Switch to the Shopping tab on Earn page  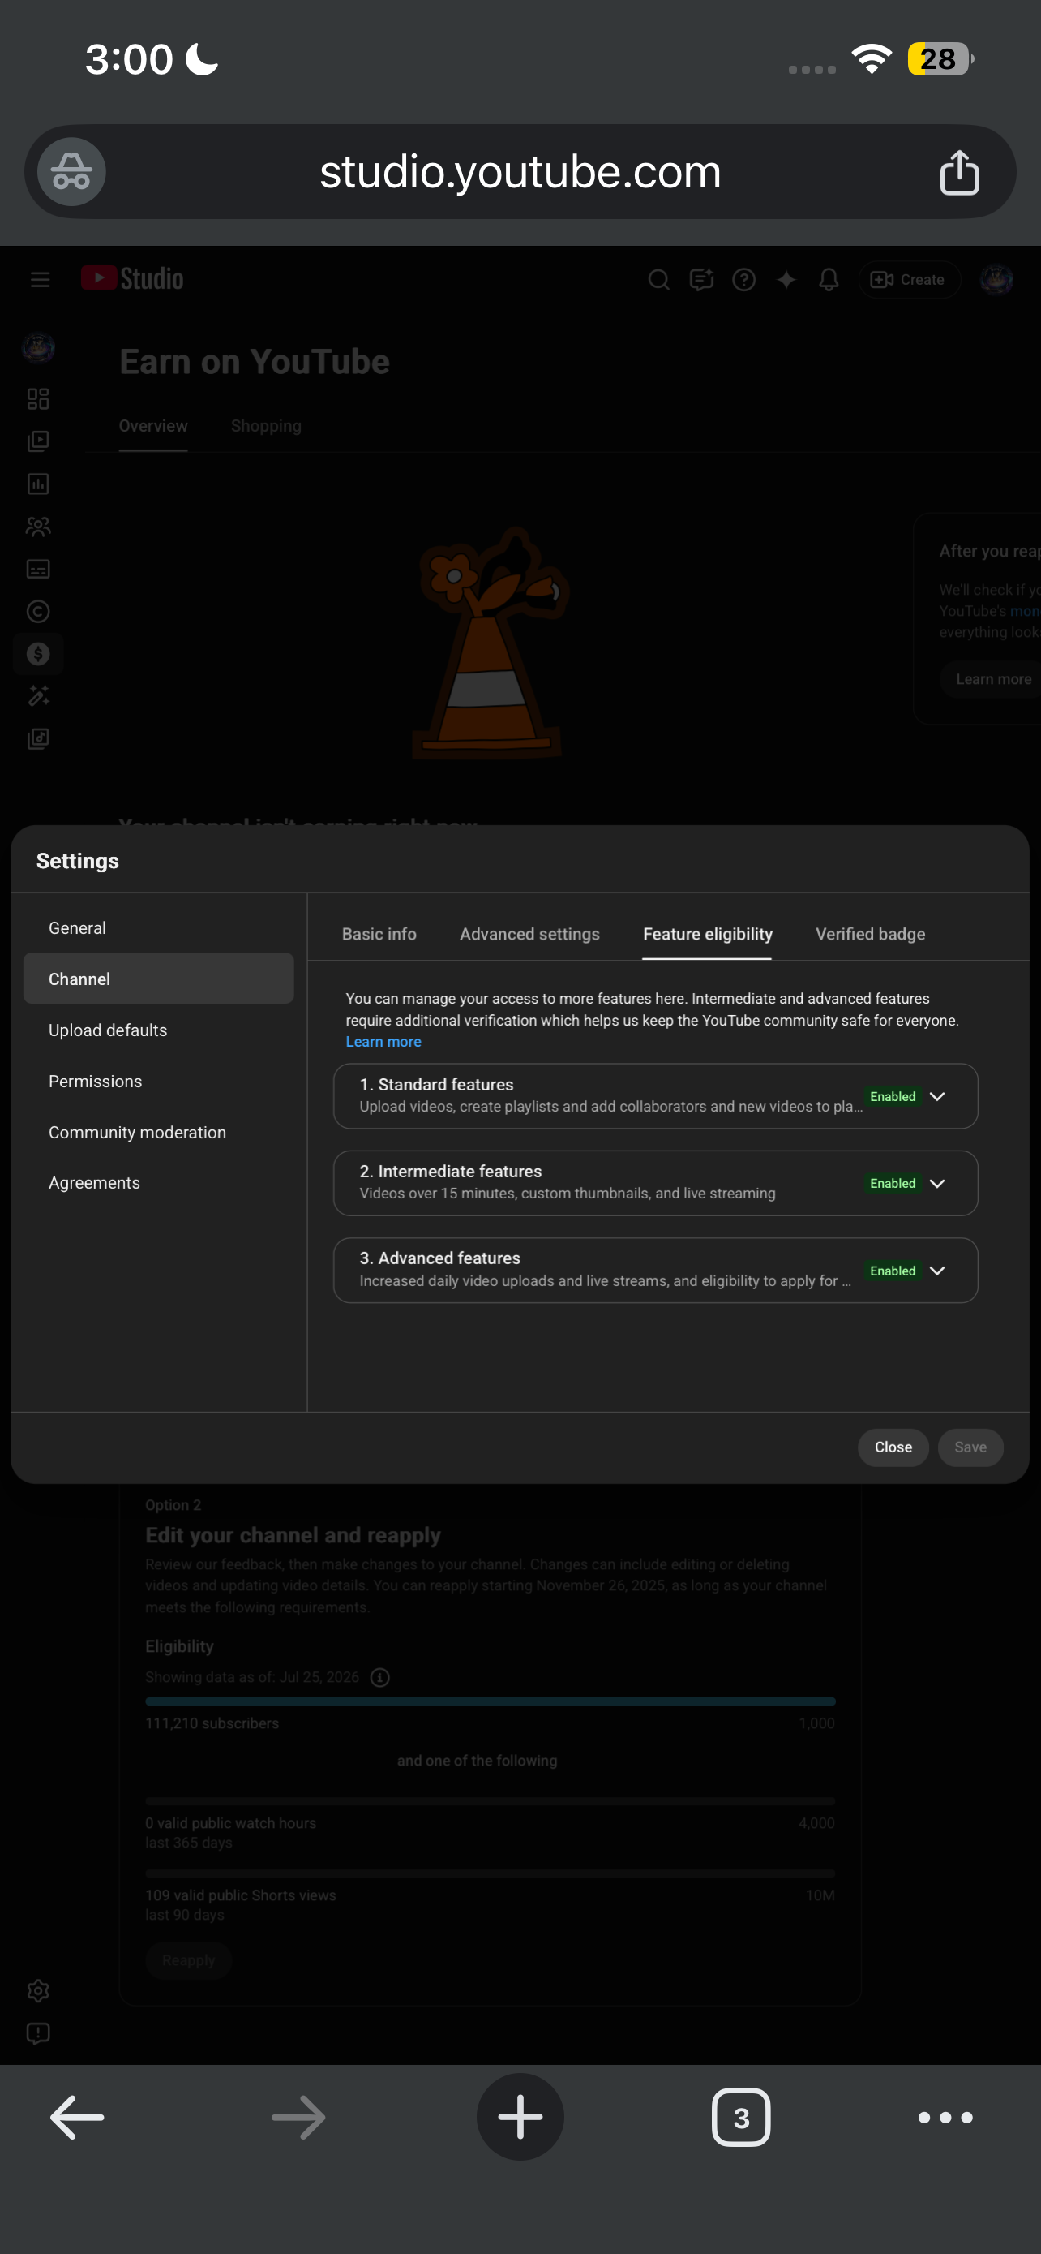[266, 426]
